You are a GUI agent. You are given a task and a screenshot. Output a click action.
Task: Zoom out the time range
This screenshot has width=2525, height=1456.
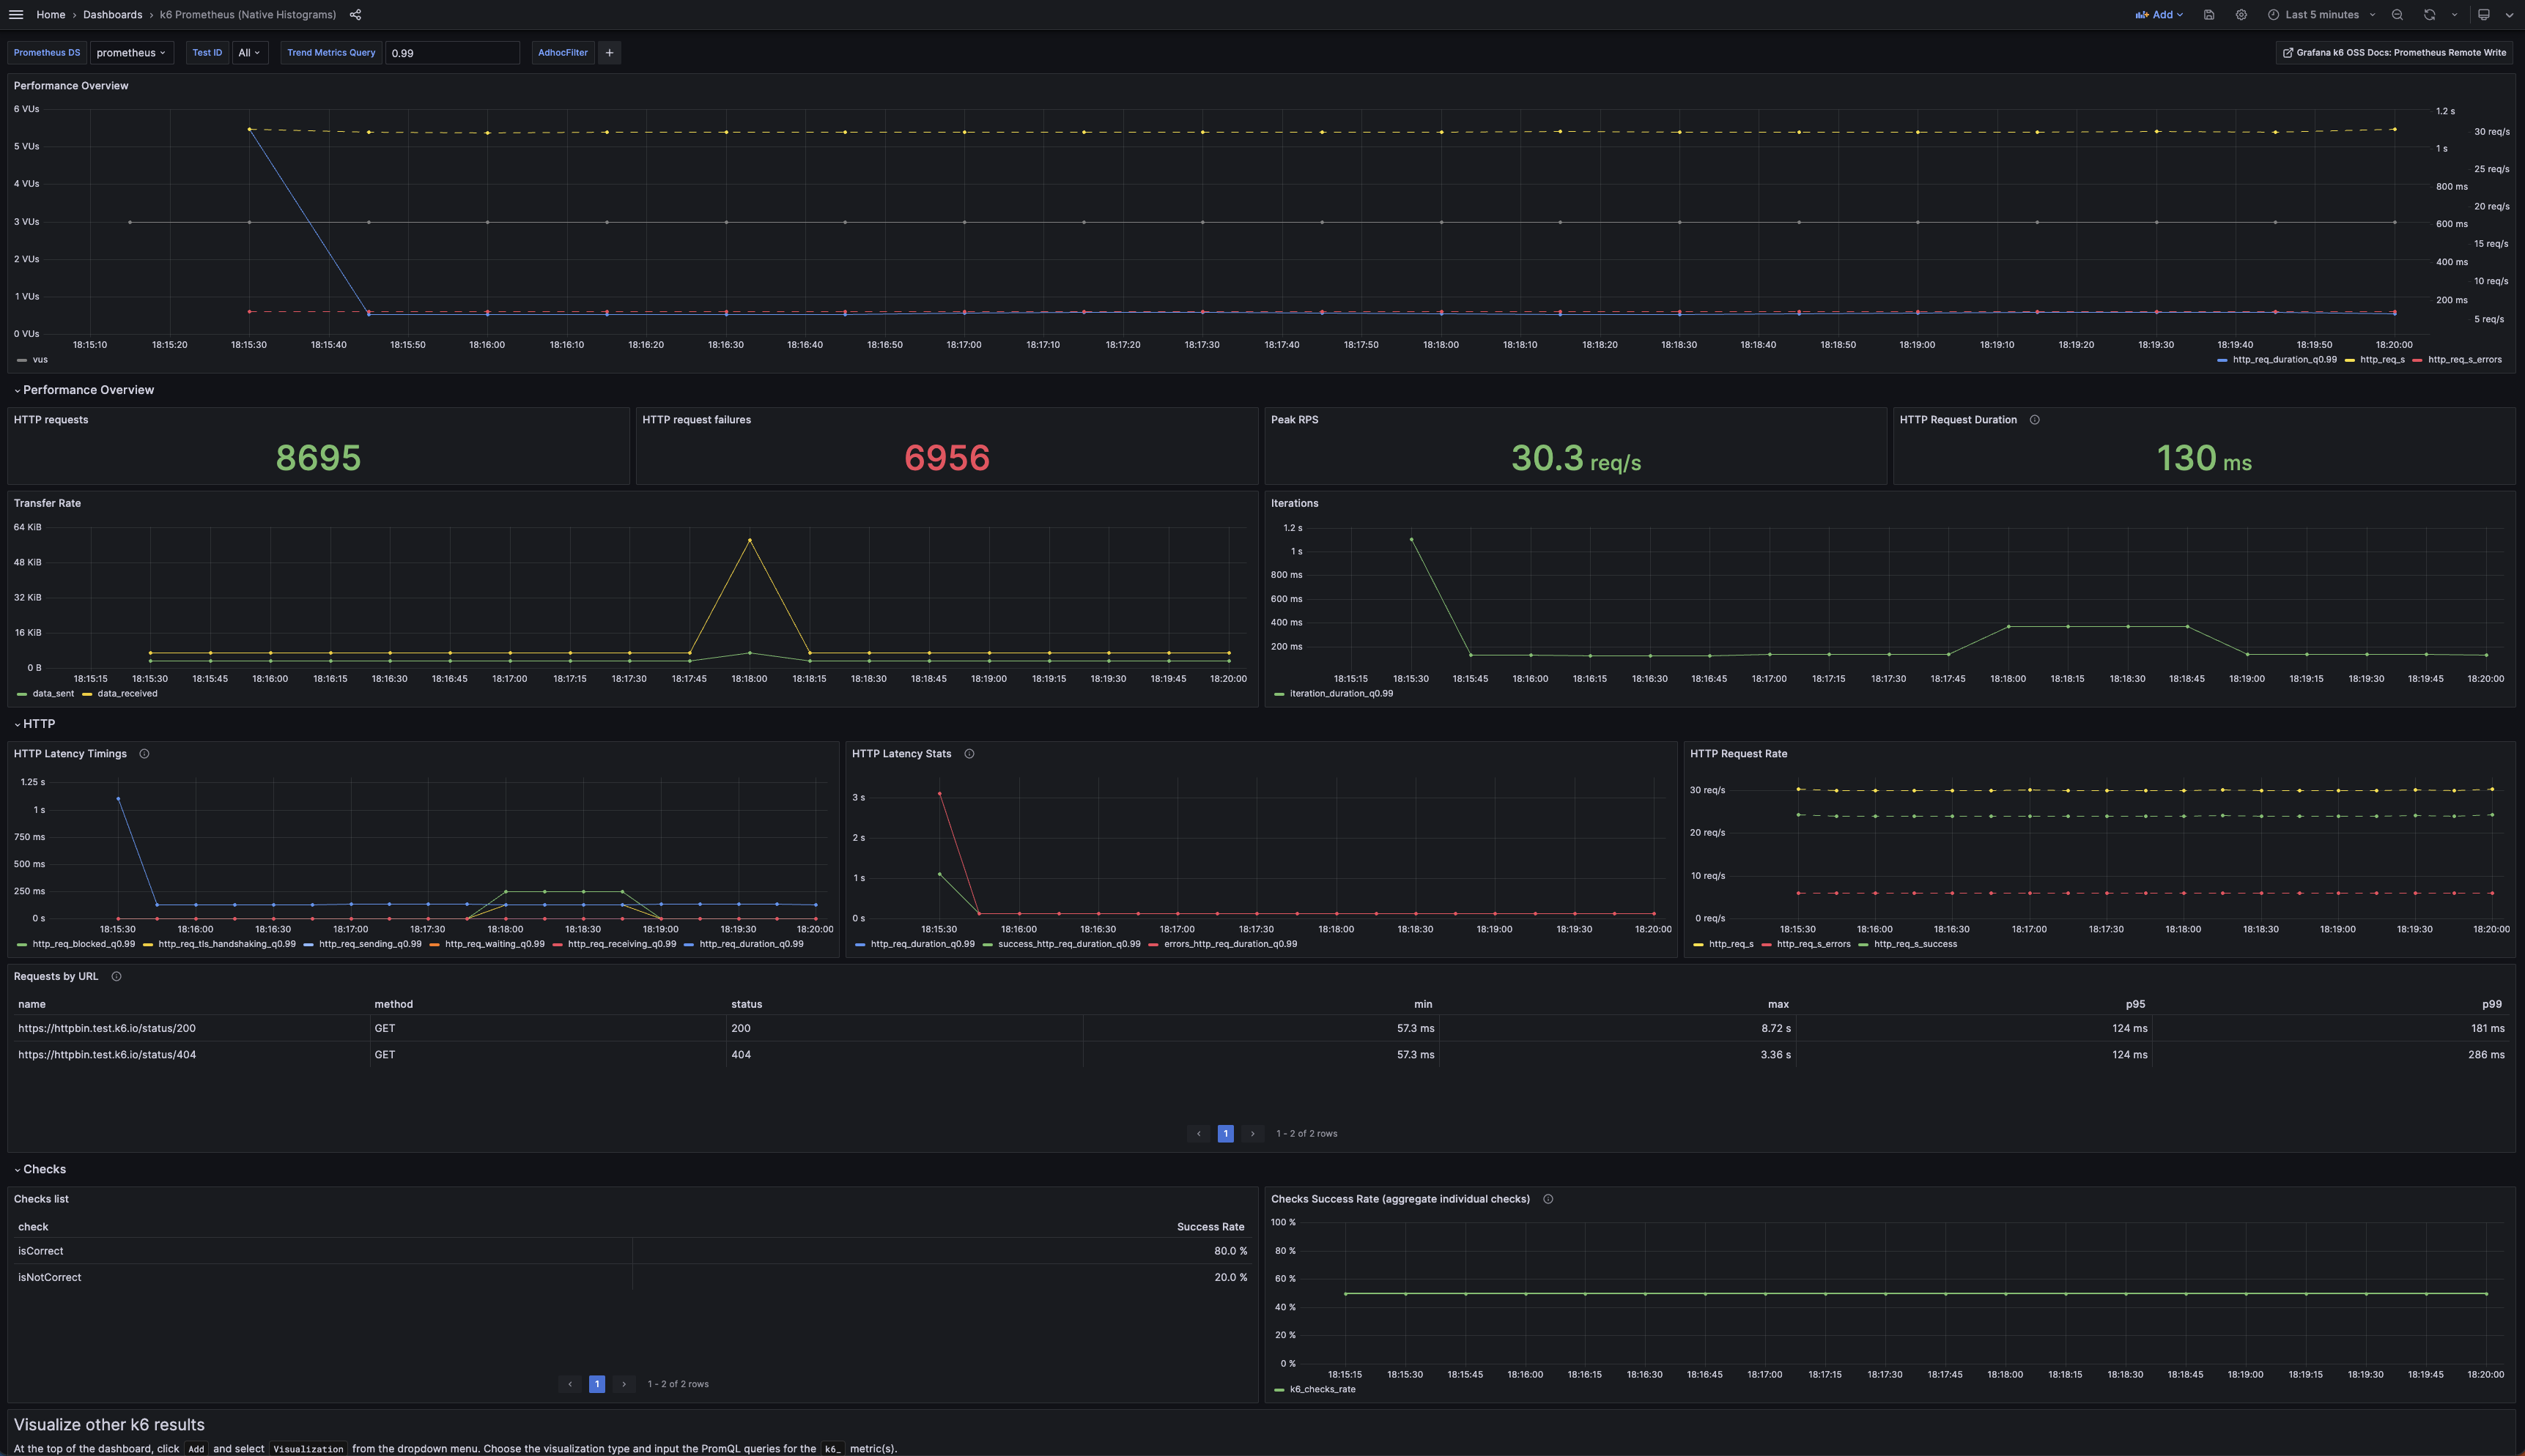2397,15
